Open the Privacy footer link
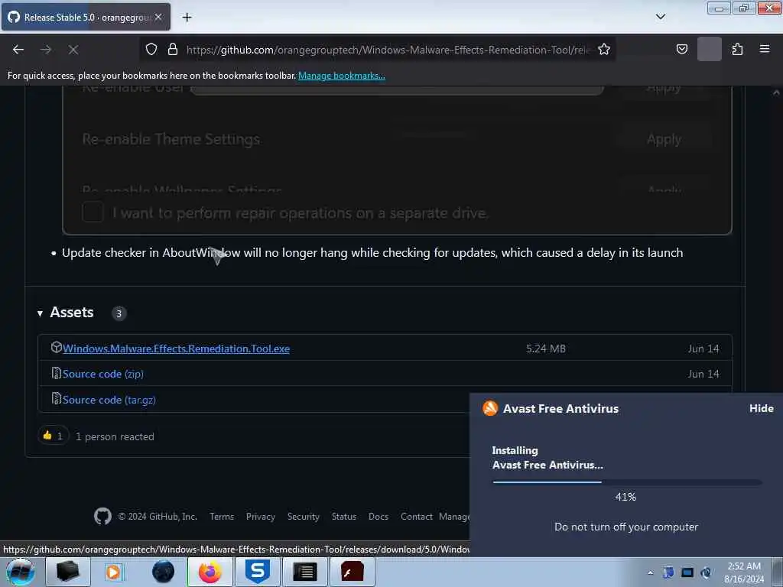 [x=261, y=517]
